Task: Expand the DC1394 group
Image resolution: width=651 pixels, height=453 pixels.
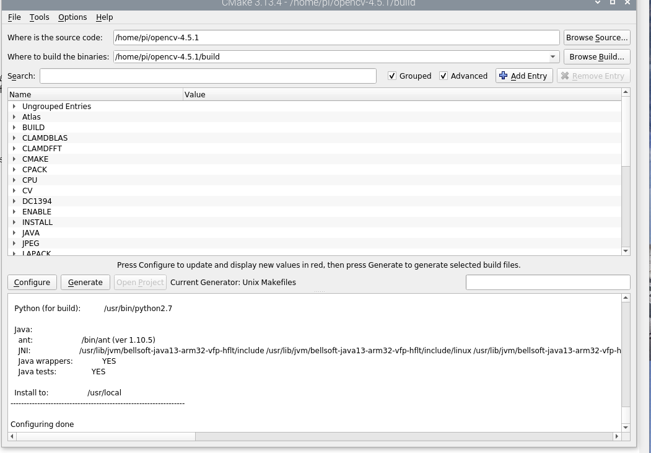Action: [x=14, y=201]
